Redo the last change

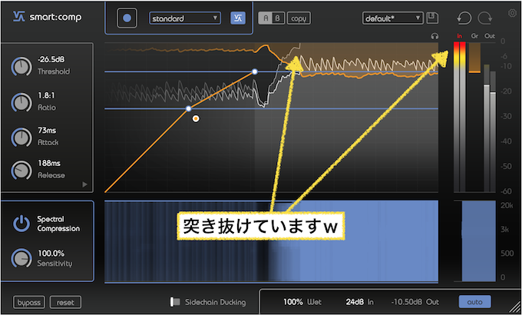click(485, 18)
